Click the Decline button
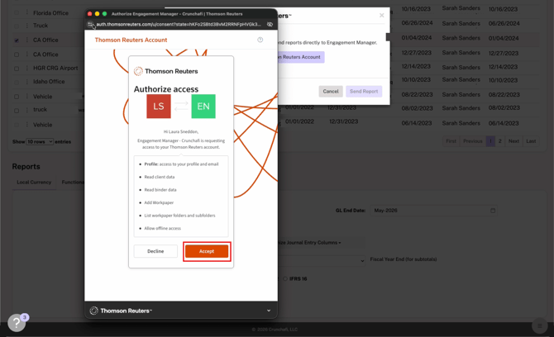 click(x=155, y=251)
